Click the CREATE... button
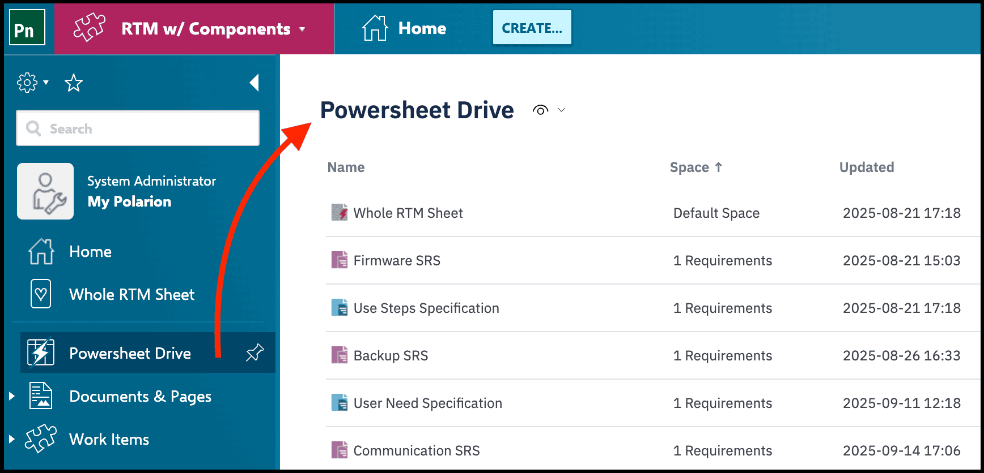The height and width of the screenshot is (473, 984). pos(532,27)
